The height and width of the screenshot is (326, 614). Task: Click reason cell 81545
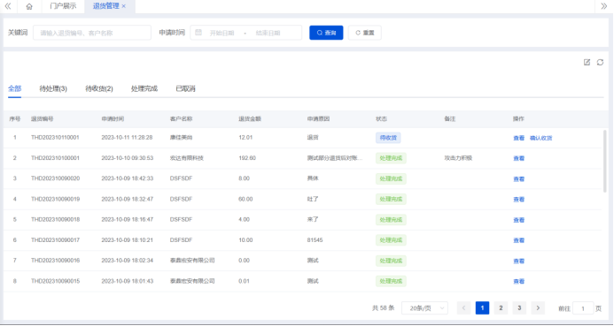pyautogui.click(x=315, y=240)
